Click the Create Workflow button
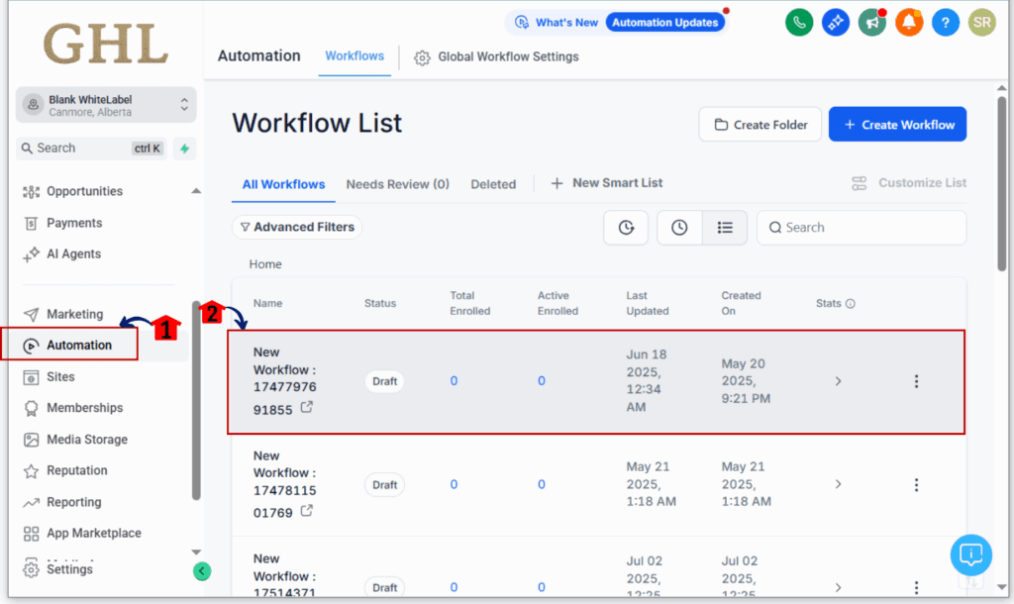Screen dimensions: 1014x604 [897, 124]
